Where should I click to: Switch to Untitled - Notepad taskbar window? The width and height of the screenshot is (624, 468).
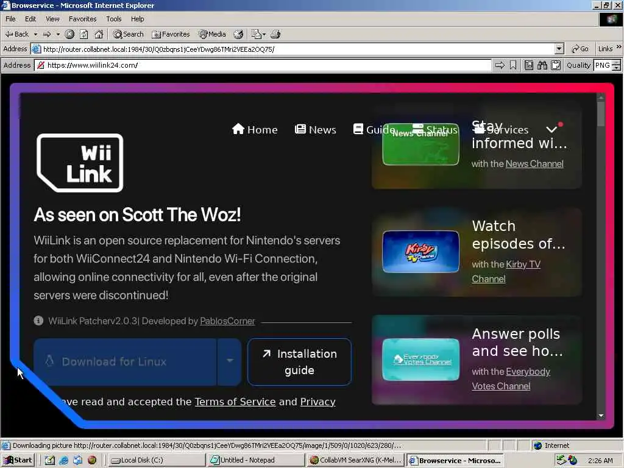(x=256, y=460)
